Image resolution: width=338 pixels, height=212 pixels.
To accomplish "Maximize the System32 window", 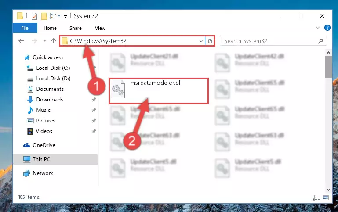I will [x=302, y=16].
